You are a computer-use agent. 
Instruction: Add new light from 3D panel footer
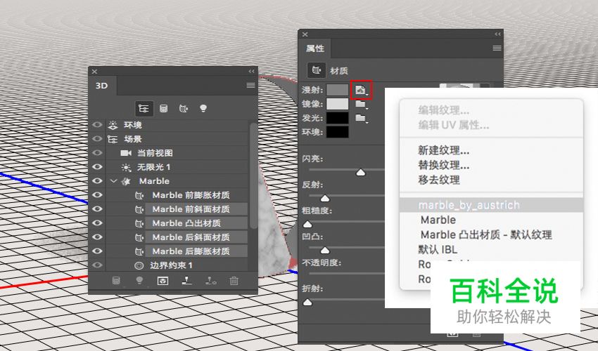[139, 281]
